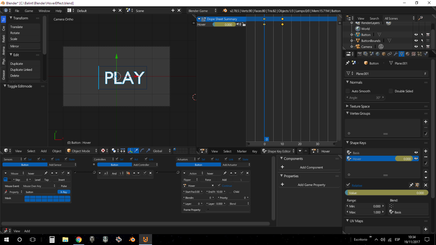This screenshot has width=436, height=245.
Task: Open the Add Controller dropdown
Action: coord(145,165)
